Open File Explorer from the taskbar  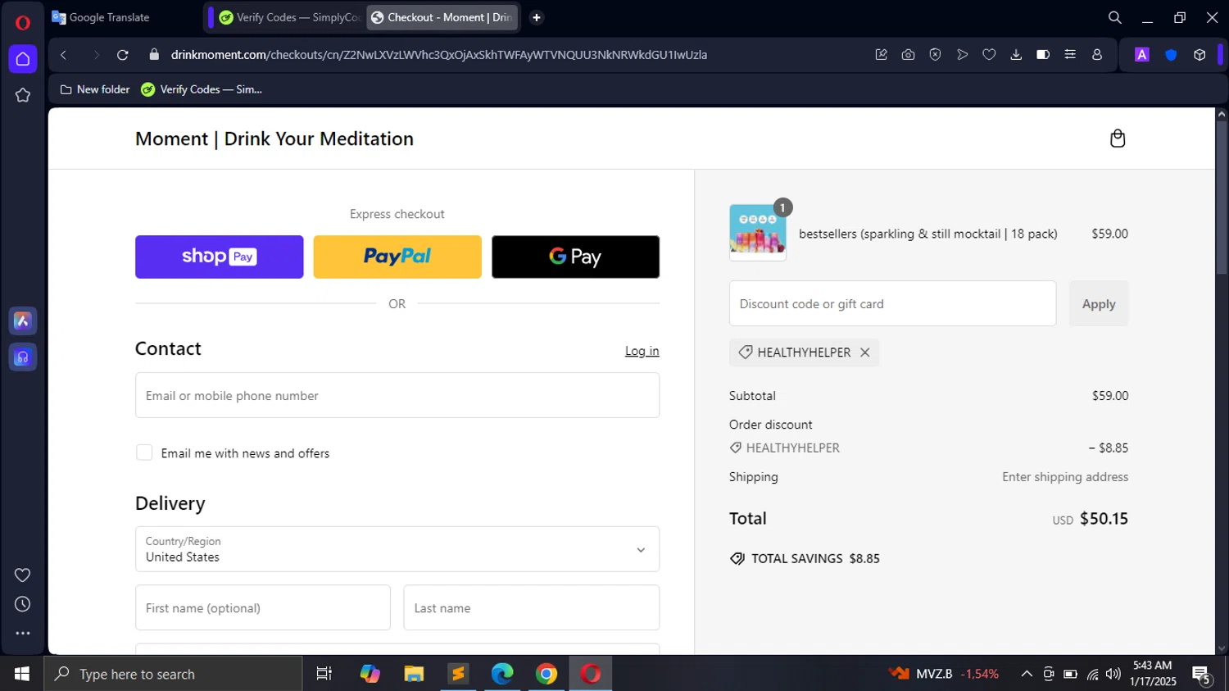[x=414, y=674]
